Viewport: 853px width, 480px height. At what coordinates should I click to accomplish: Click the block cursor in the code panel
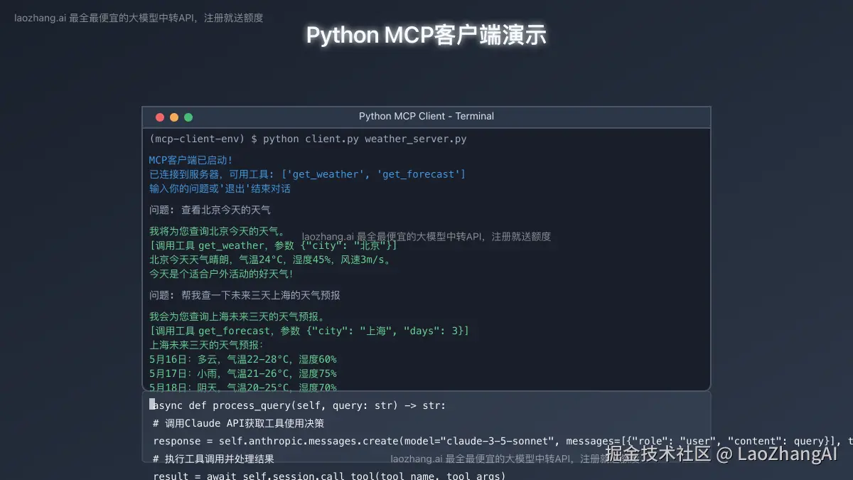point(151,404)
